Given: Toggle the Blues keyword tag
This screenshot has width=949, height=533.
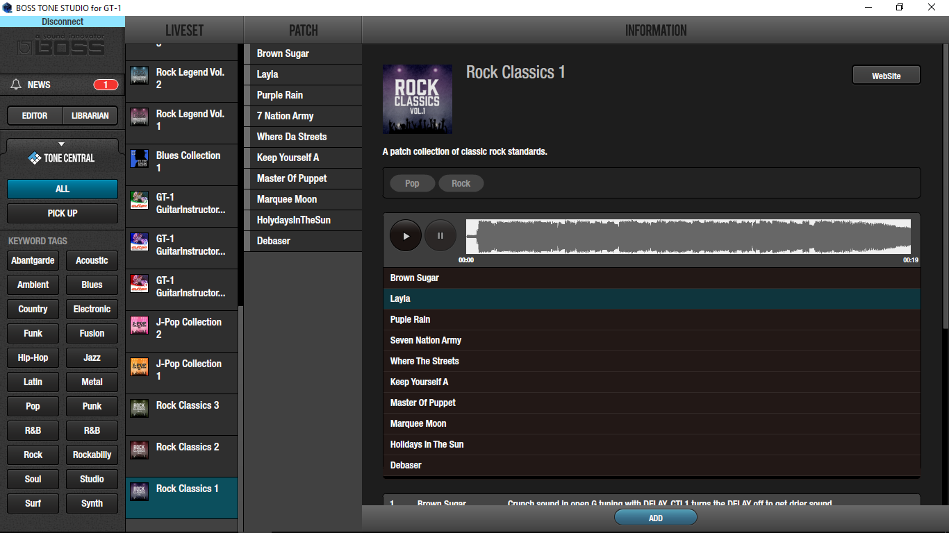Looking at the screenshot, I should tap(92, 285).
